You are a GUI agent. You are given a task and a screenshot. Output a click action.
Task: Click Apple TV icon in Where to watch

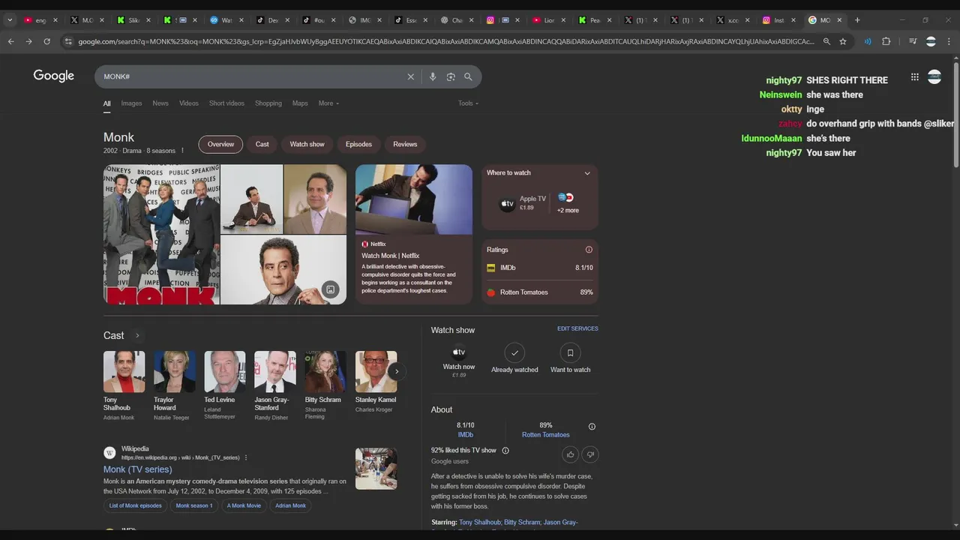pyautogui.click(x=508, y=203)
